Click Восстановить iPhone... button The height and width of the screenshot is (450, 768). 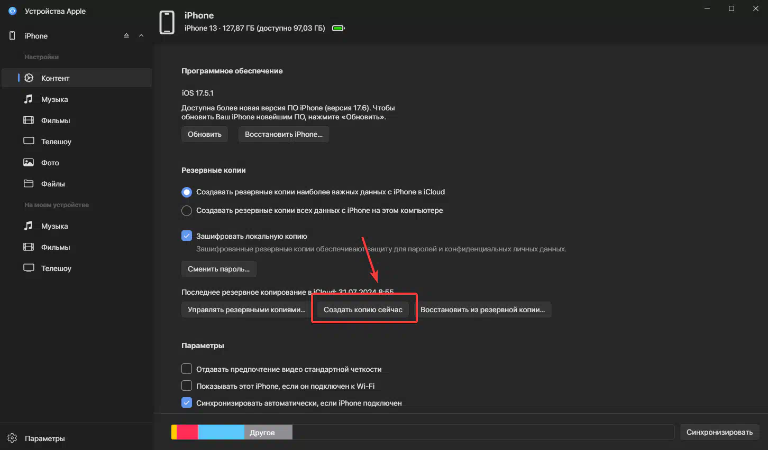284,134
